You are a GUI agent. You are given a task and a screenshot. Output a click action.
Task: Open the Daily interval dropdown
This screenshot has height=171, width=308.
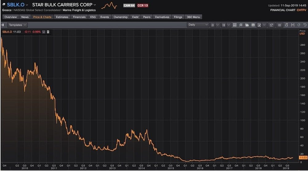[198, 25]
